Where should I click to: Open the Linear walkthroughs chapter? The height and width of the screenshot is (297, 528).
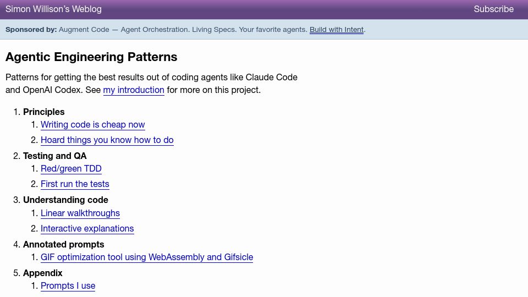click(80, 213)
